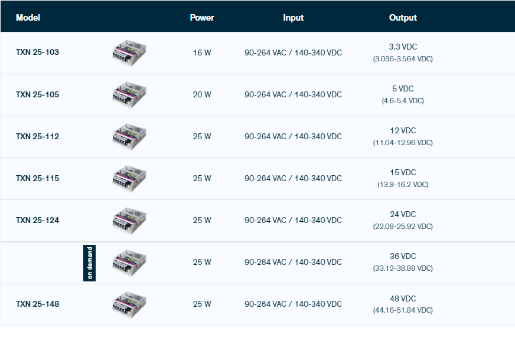Click the (4.6-5.4 VDC) range text

pos(403,101)
